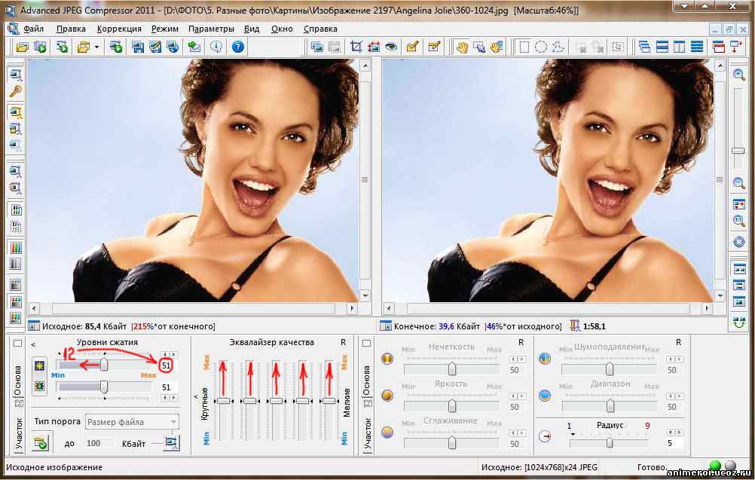Open the Коррекция menu
Viewport: 755px width, 480px height.
click(x=119, y=29)
